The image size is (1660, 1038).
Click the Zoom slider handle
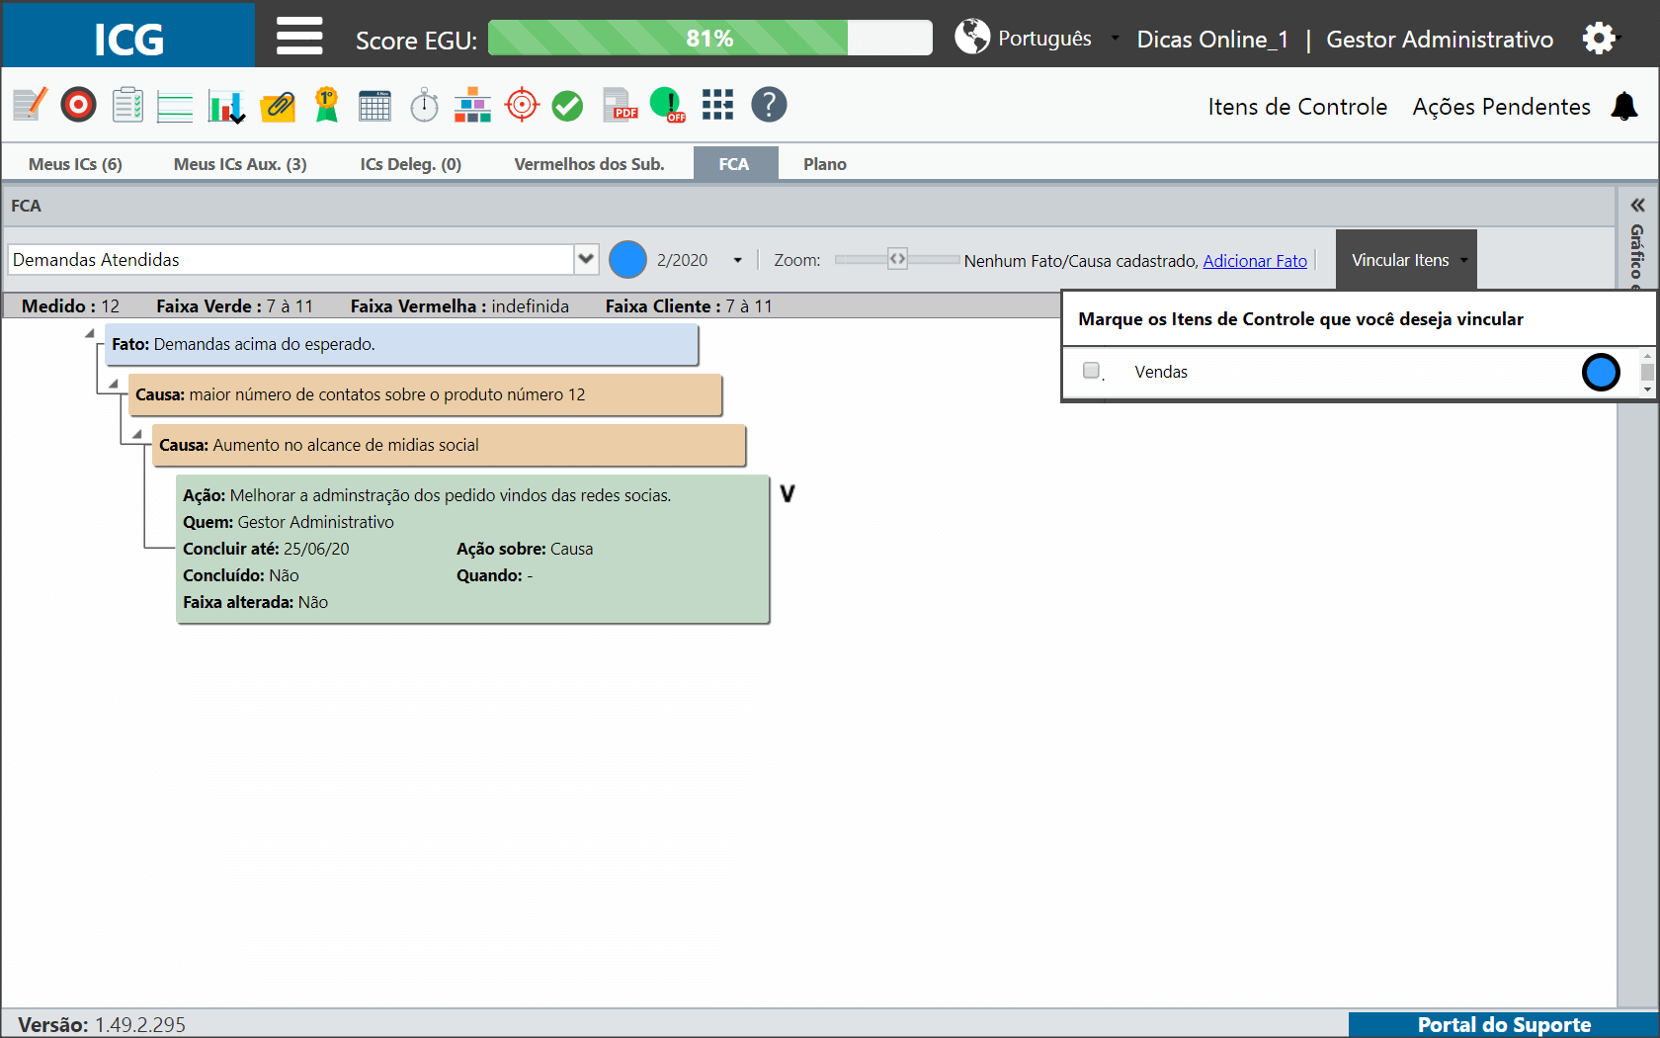pyautogui.click(x=897, y=259)
